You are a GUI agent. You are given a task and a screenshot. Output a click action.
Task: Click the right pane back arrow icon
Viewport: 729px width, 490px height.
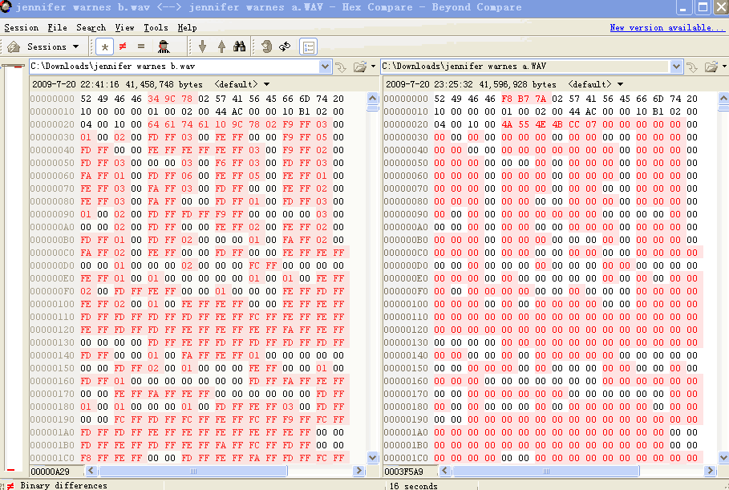click(692, 67)
